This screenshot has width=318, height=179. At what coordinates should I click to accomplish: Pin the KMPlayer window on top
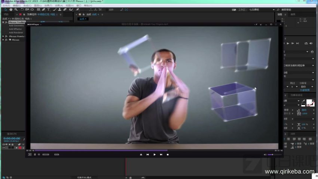tap(256, 24)
